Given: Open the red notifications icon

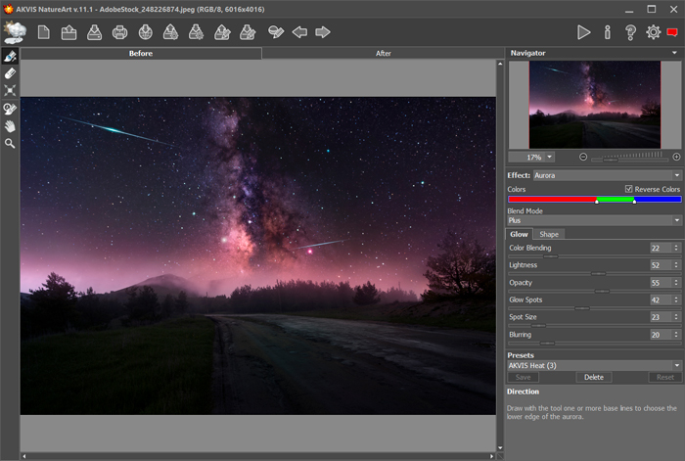Looking at the screenshot, I should (x=672, y=32).
